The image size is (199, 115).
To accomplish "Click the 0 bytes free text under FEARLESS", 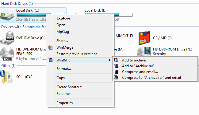I will pyautogui.click(x=31, y=58).
